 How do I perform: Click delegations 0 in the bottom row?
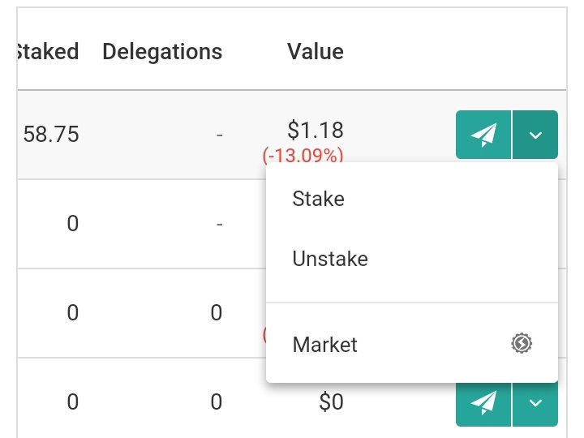217,402
